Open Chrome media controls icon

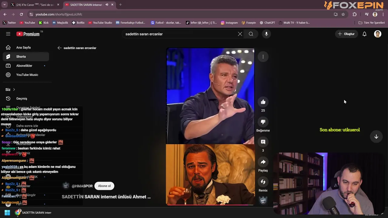point(366,14)
